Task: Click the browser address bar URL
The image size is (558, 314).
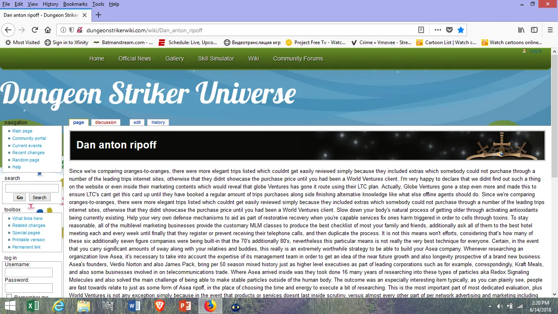Action: coord(145,30)
